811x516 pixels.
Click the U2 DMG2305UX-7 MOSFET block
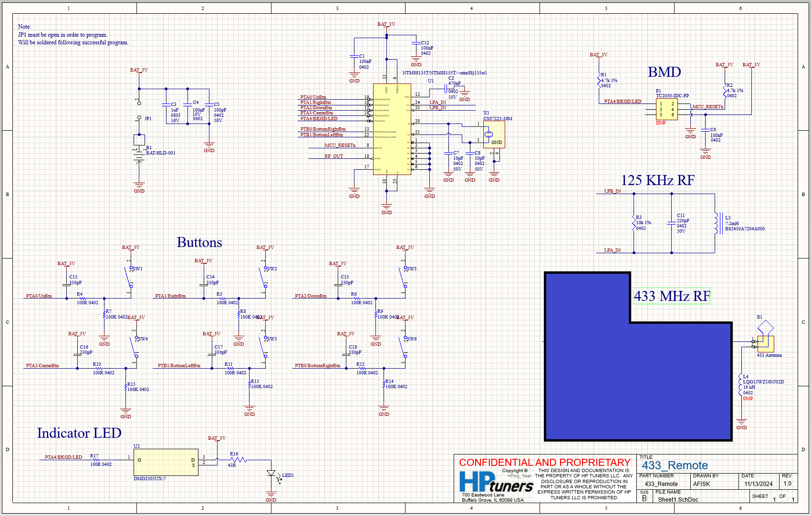click(x=166, y=462)
